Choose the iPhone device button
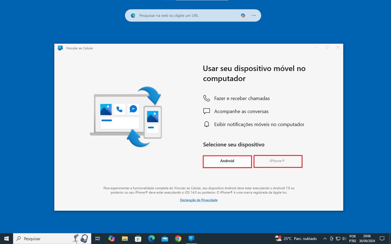The width and height of the screenshot is (391, 244). 278,161
